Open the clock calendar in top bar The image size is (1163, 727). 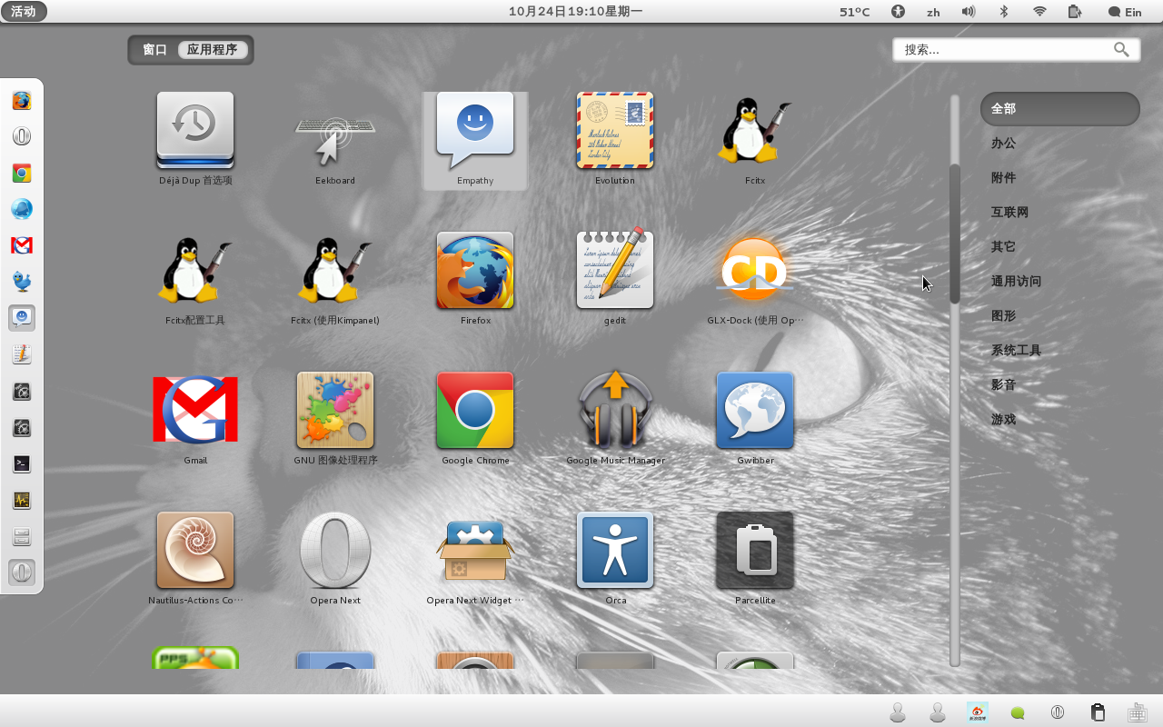575,12
